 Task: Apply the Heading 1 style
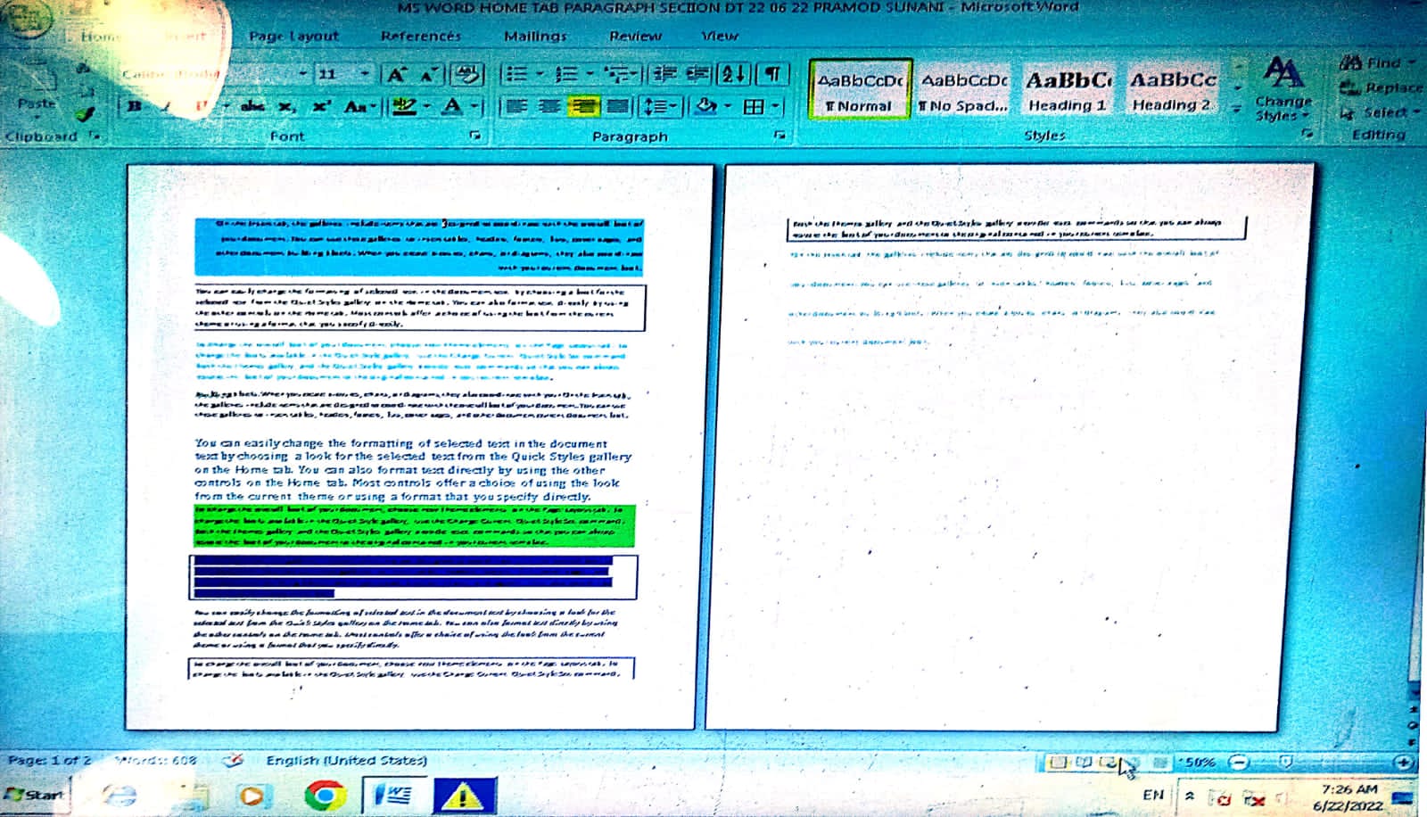click(1068, 89)
